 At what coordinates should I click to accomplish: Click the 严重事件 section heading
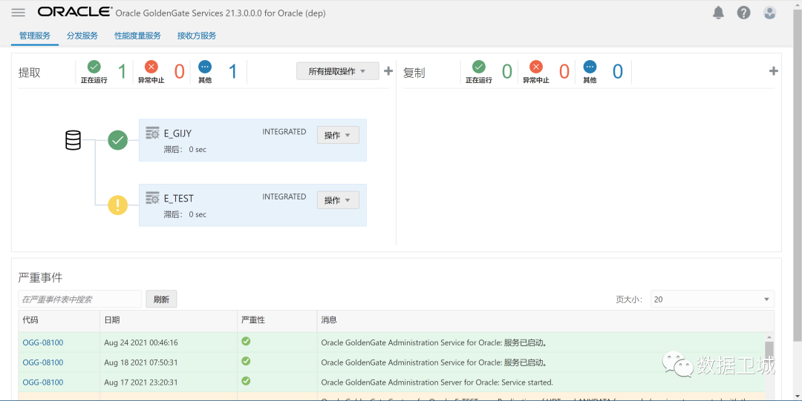point(40,277)
